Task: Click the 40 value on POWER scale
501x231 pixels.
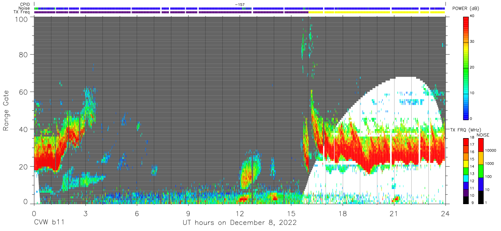Action: coord(472,17)
